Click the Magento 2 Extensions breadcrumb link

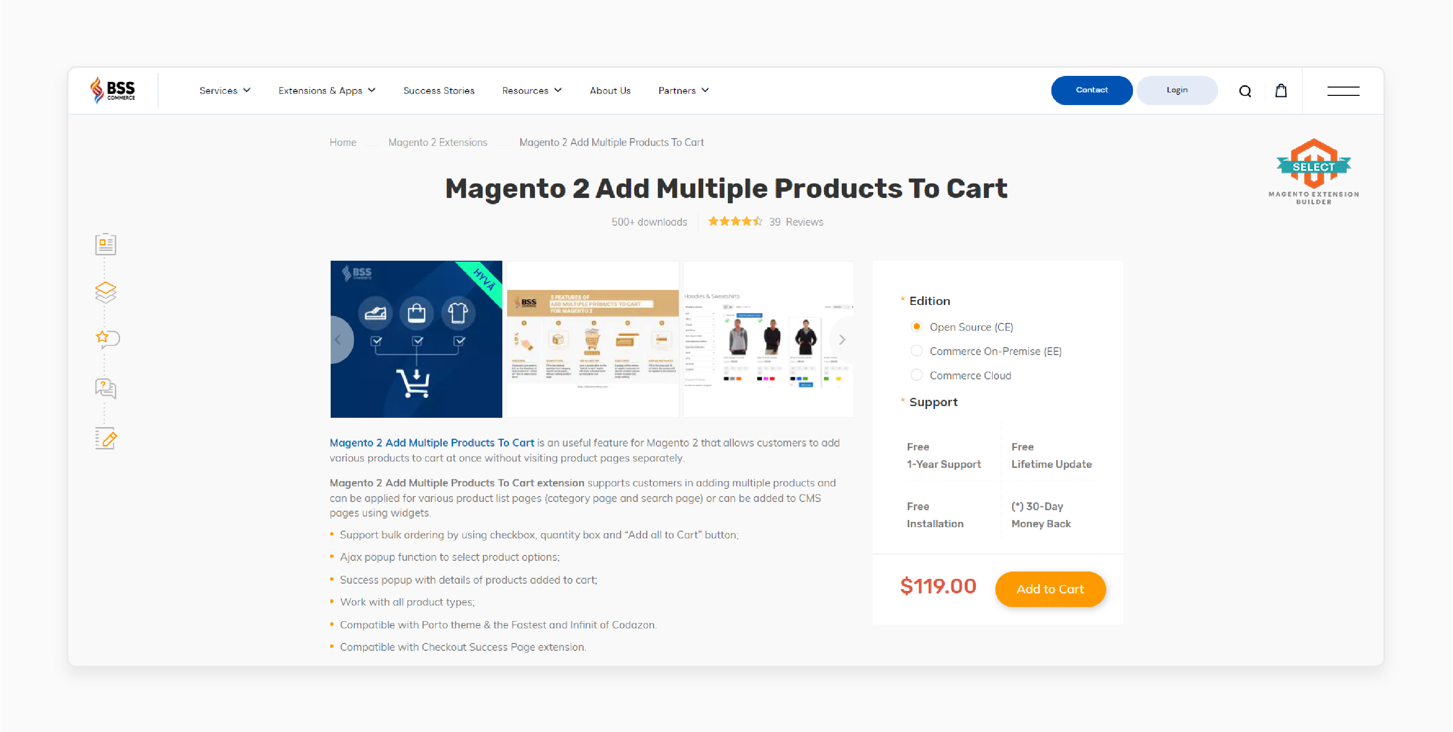[438, 142]
